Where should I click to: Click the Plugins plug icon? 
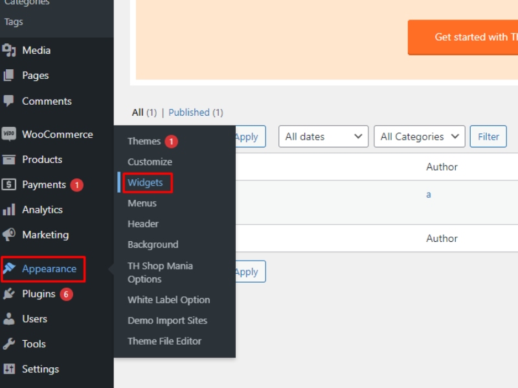click(9, 294)
